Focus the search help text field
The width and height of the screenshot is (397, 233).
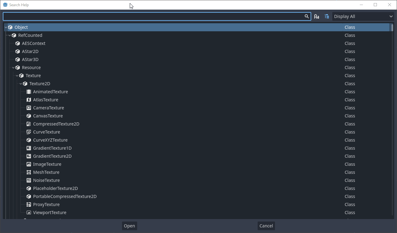click(x=153, y=16)
